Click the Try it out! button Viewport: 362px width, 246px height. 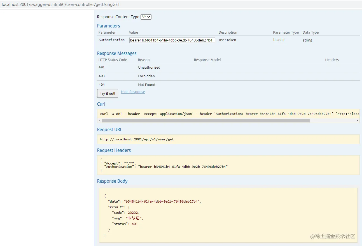pos(108,93)
